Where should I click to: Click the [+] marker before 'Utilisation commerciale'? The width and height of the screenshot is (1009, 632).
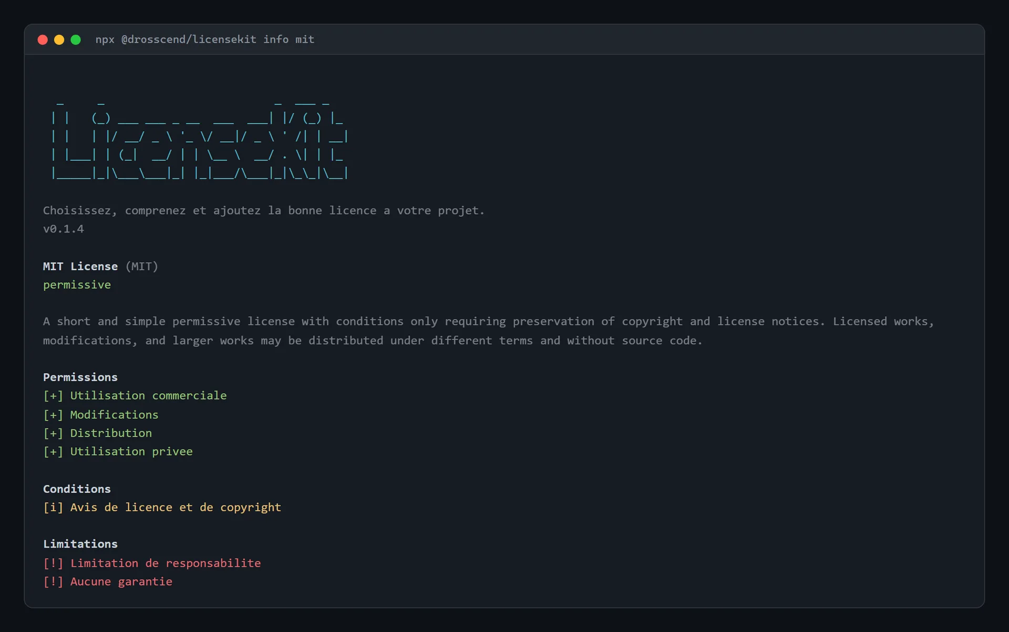[x=53, y=396]
